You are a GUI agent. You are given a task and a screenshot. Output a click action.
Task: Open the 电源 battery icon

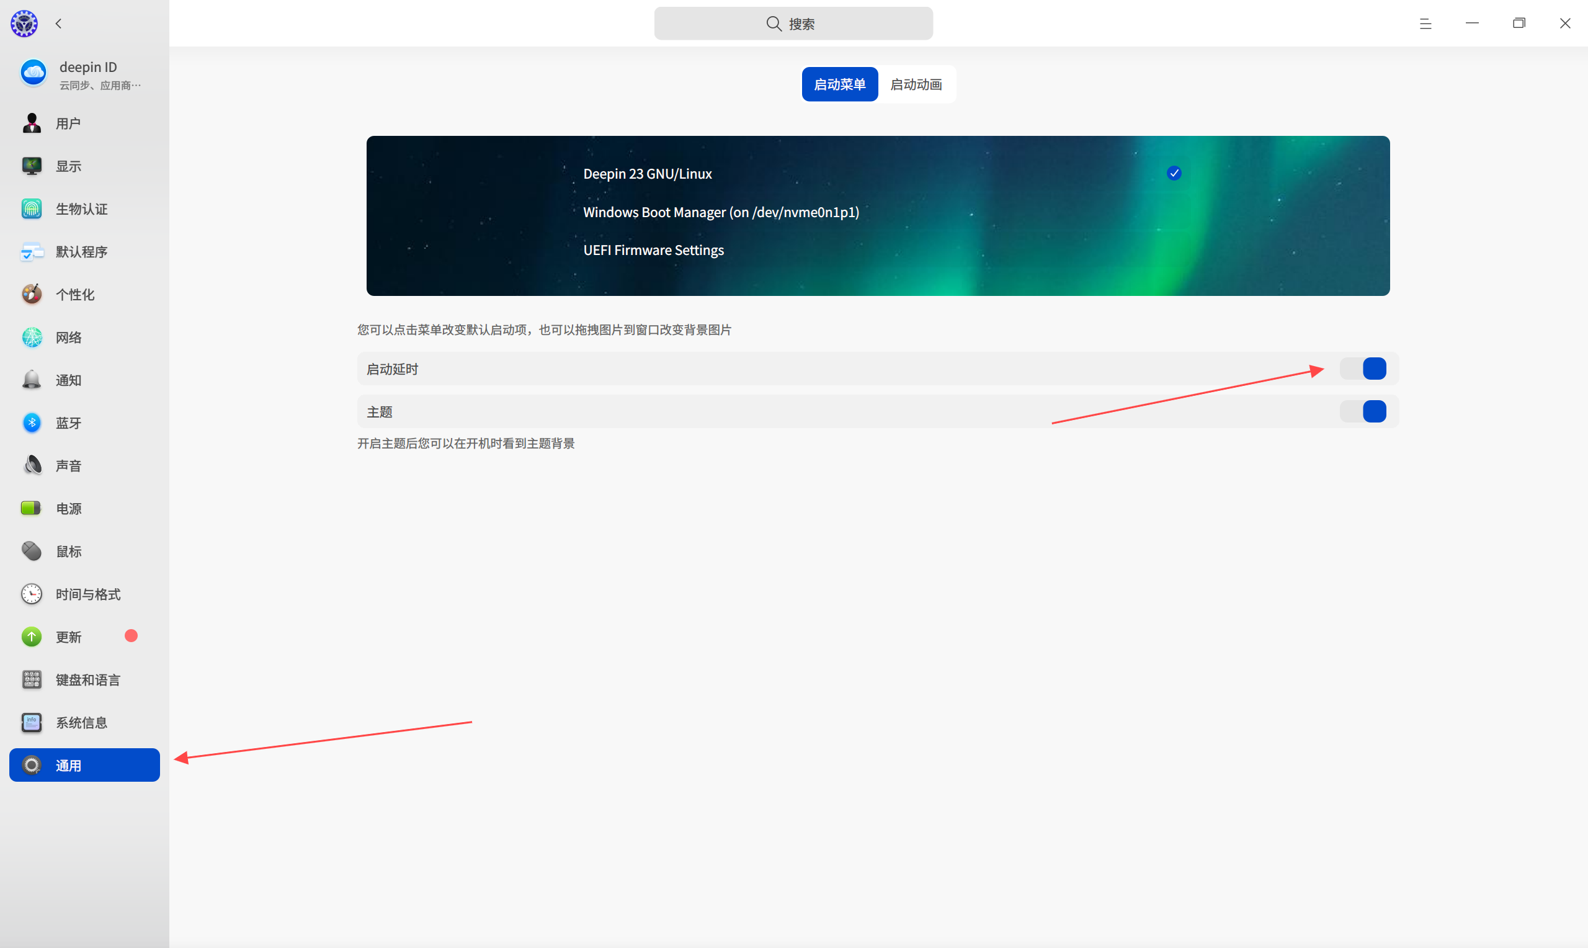[32, 508]
